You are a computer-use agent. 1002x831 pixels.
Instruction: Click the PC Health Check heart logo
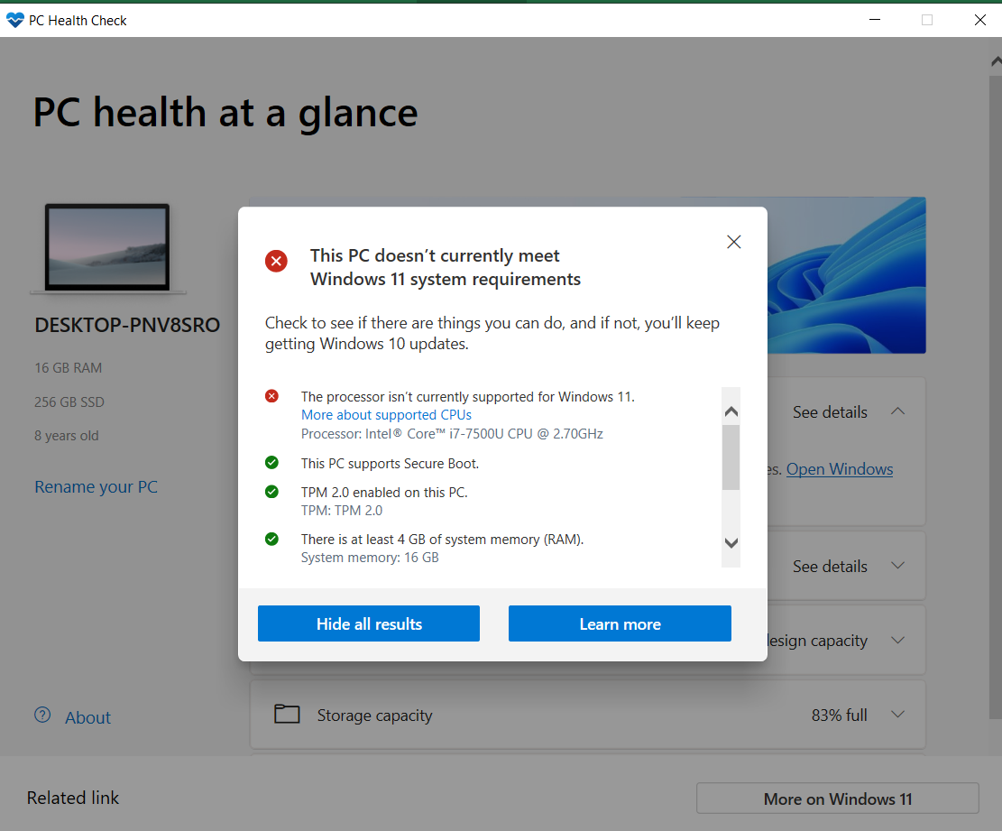pyautogui.click(x=14, y=20)
